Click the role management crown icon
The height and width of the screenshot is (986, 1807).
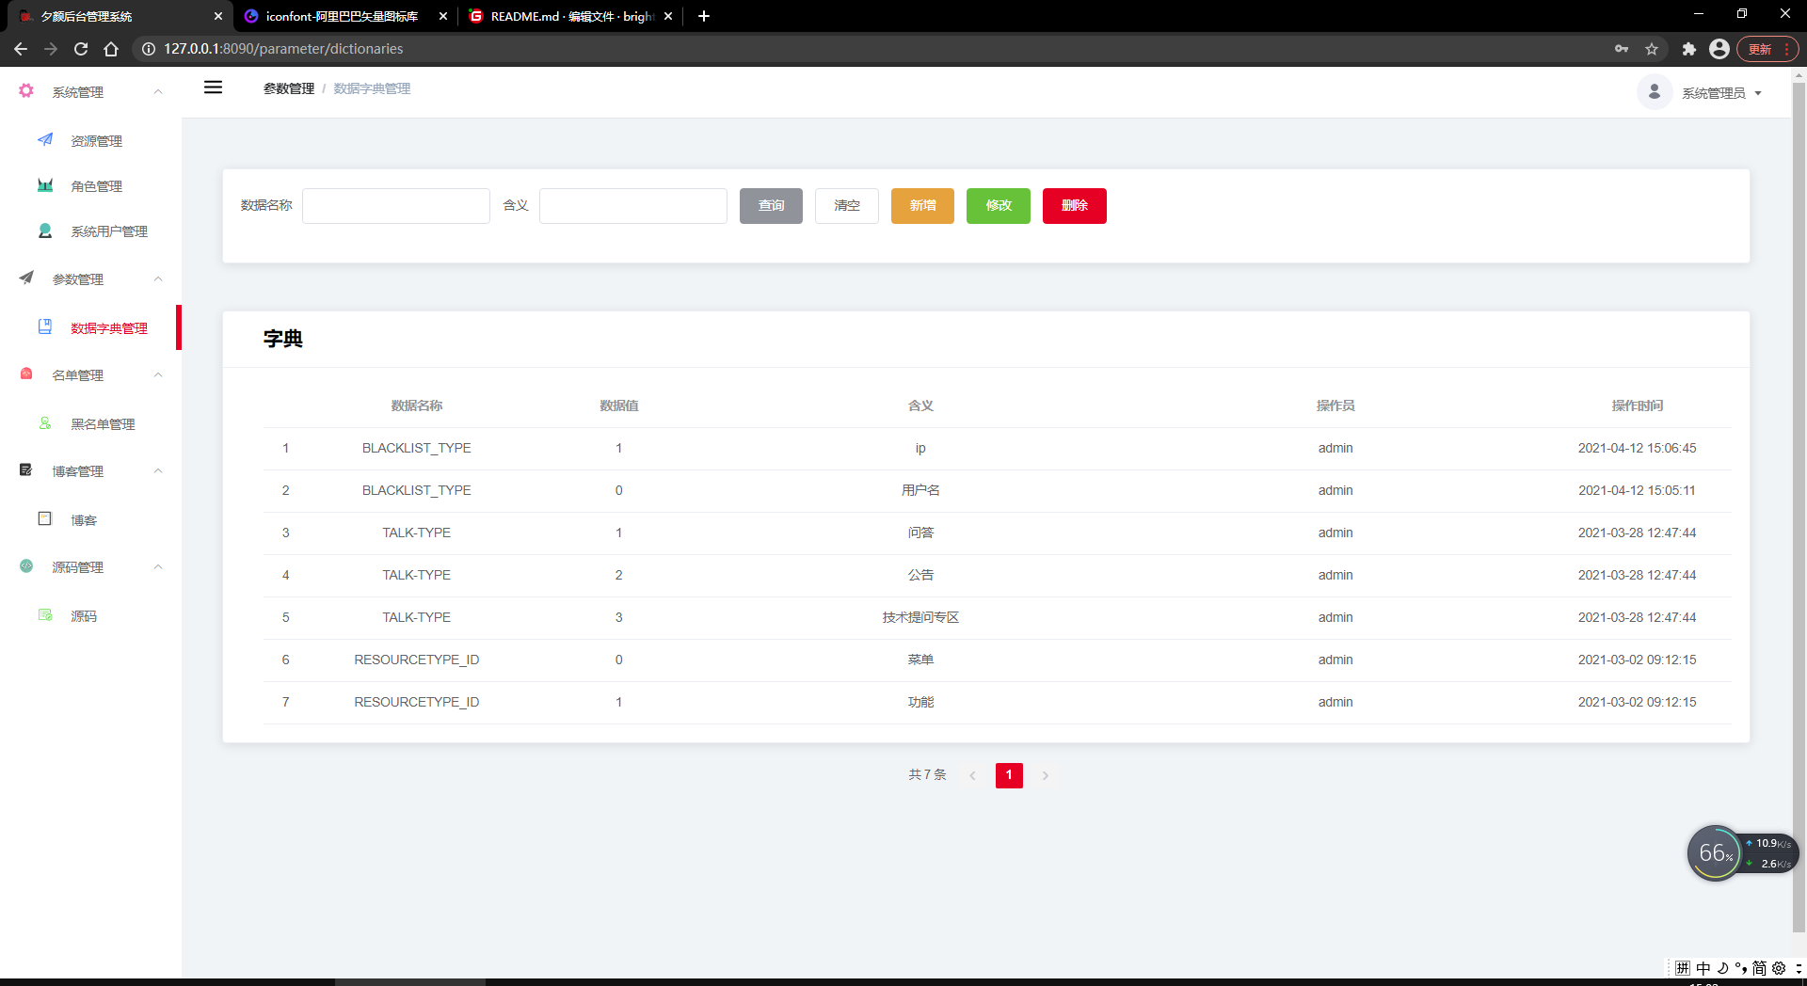(45, 185)
